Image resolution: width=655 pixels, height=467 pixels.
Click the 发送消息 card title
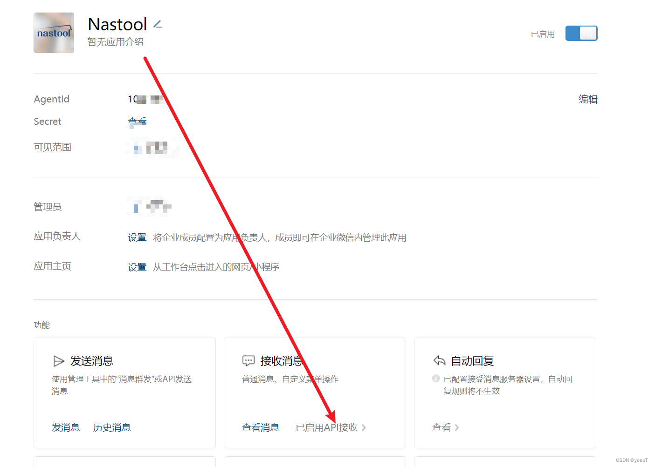click(x=92, y=361)
